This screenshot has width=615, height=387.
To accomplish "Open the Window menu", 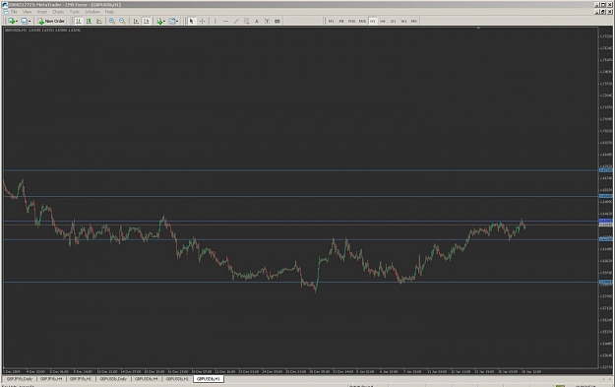I will pos(92,12).
